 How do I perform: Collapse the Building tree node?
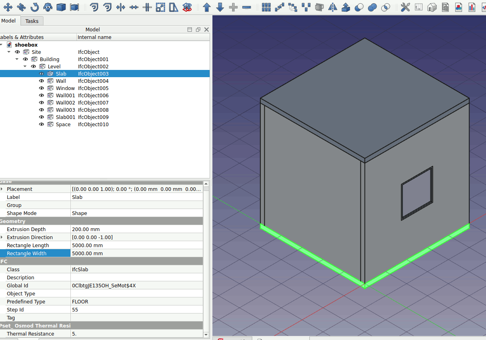17,59
